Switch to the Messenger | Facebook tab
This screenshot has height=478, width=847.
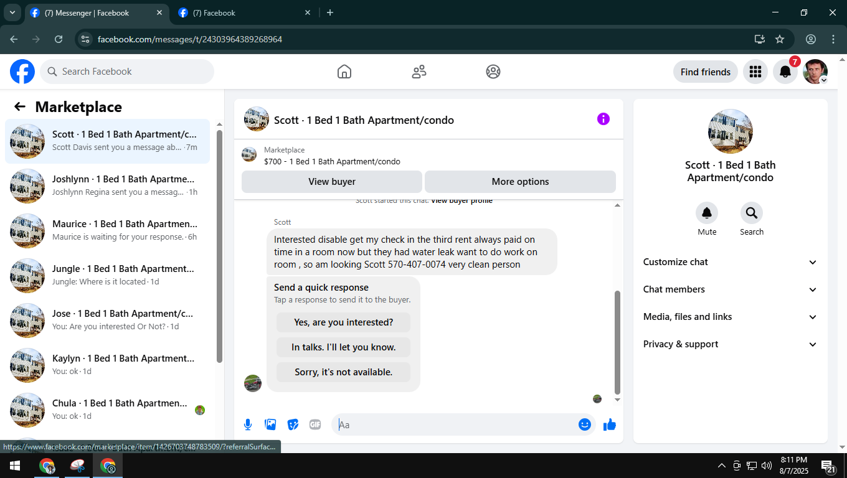[97, 12]
